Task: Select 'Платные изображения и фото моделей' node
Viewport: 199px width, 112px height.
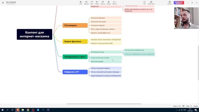Action: pos(139,54)
